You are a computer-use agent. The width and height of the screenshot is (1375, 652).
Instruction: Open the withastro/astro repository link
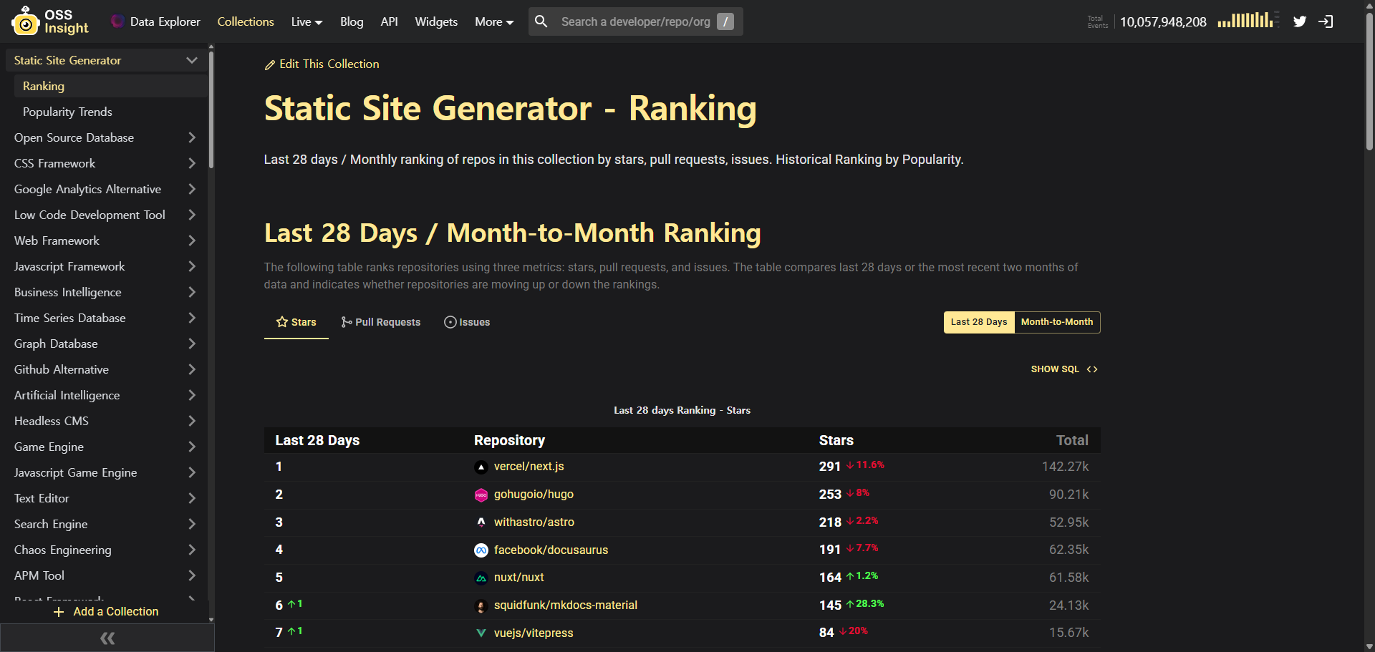(x=534, y=522)
